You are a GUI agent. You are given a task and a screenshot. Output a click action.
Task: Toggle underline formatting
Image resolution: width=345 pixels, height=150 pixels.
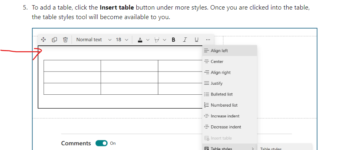196,40
